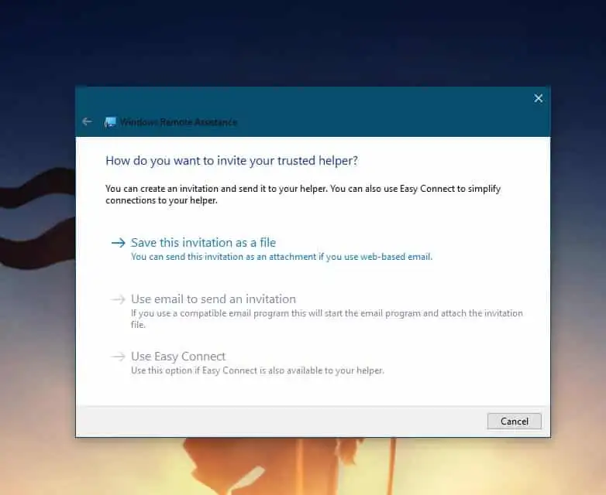Click the arrow beside Use Easy Connect
606x495 pixels.
(119, 356)
